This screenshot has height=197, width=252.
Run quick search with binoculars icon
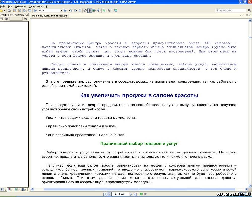(x=249, y=10)
